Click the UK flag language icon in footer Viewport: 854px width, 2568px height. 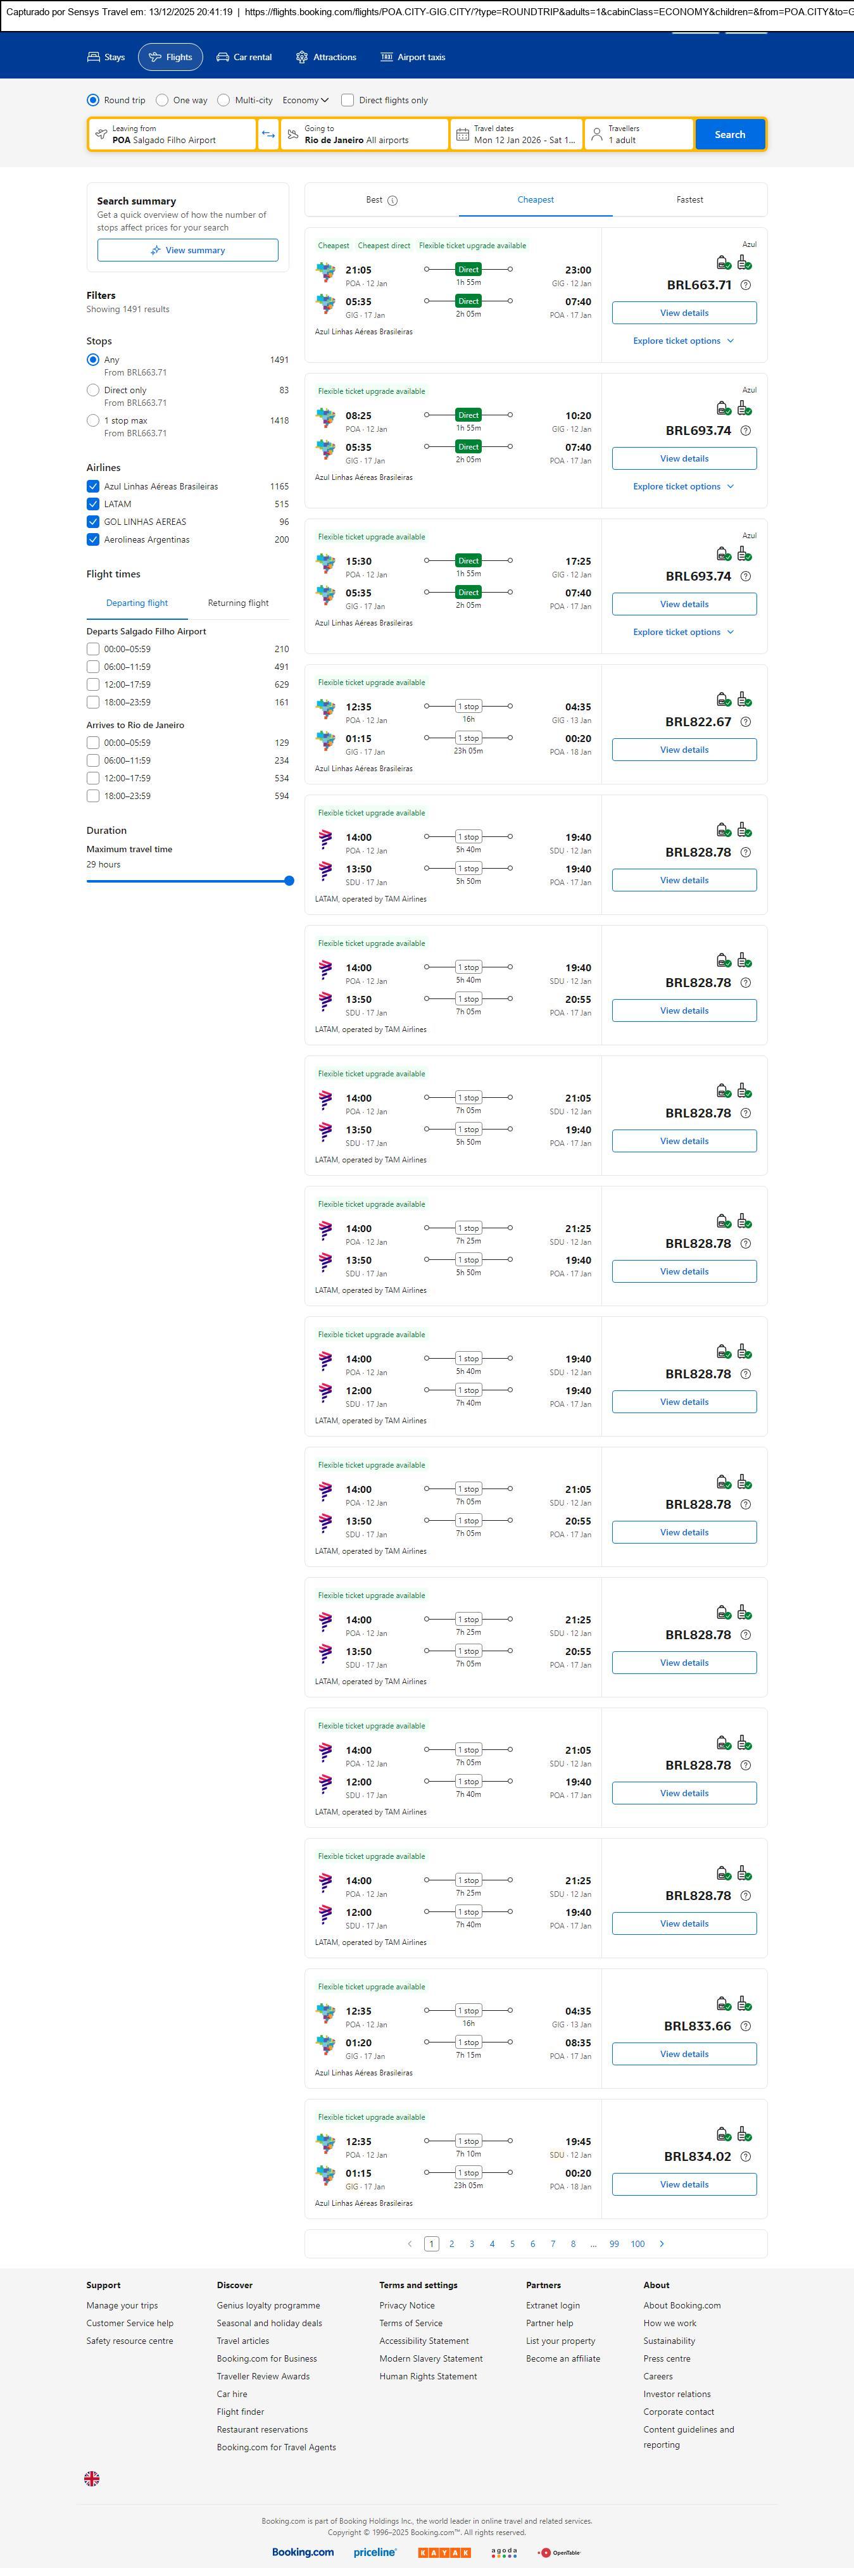point(92,2478)
